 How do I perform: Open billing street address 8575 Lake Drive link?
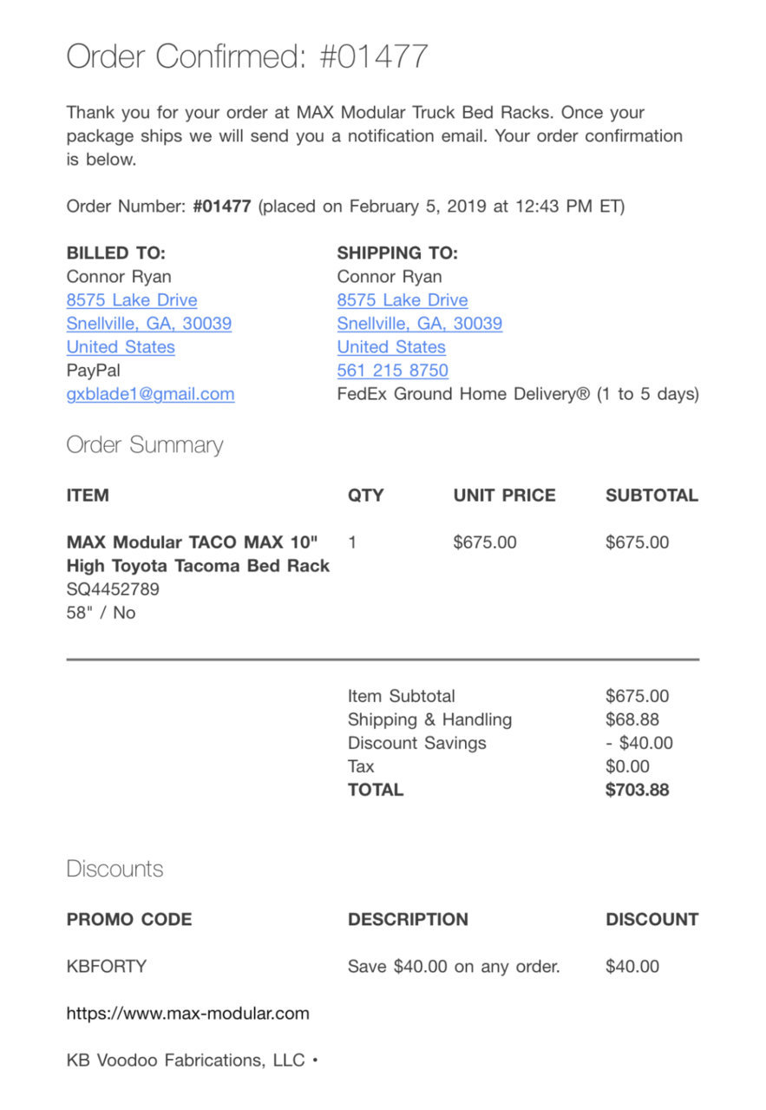coord(132,300)
